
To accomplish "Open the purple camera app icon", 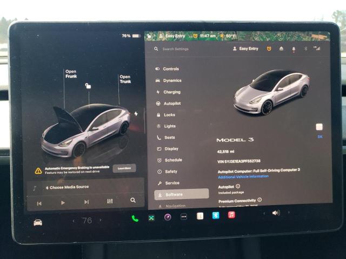I will (x=168, y=217).
